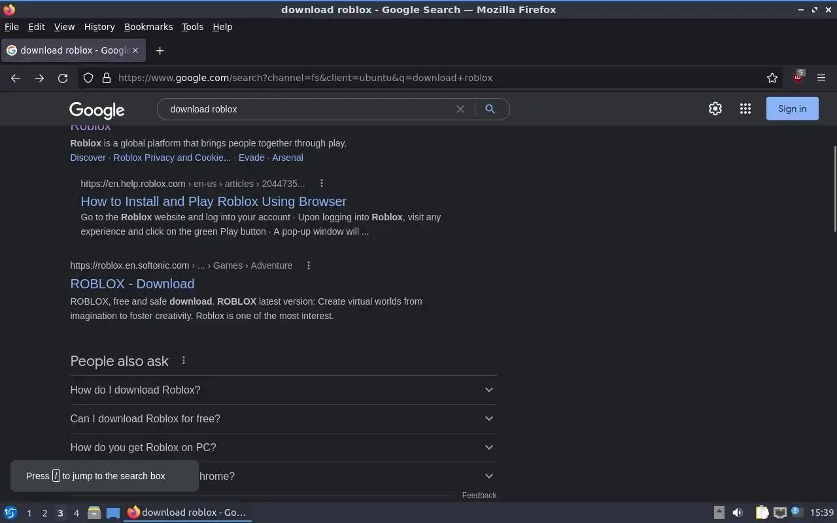Open the Edit menu
The height and width of the screenshot is (523, 837).
[x=37, y=27]
